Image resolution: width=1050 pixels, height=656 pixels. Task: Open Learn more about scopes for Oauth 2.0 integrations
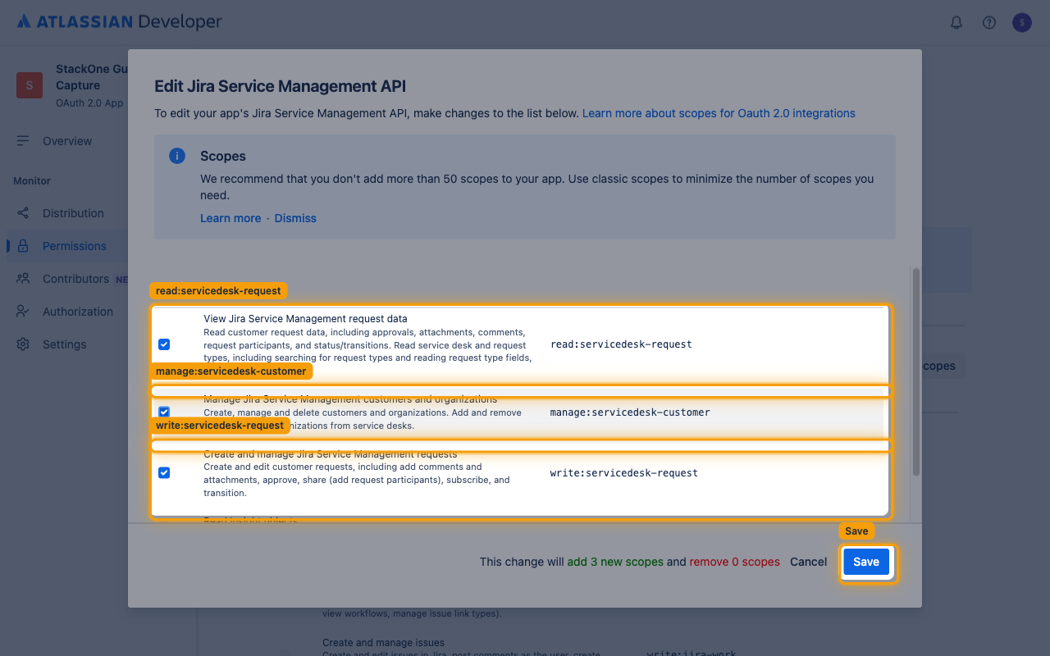click(719, 113)
